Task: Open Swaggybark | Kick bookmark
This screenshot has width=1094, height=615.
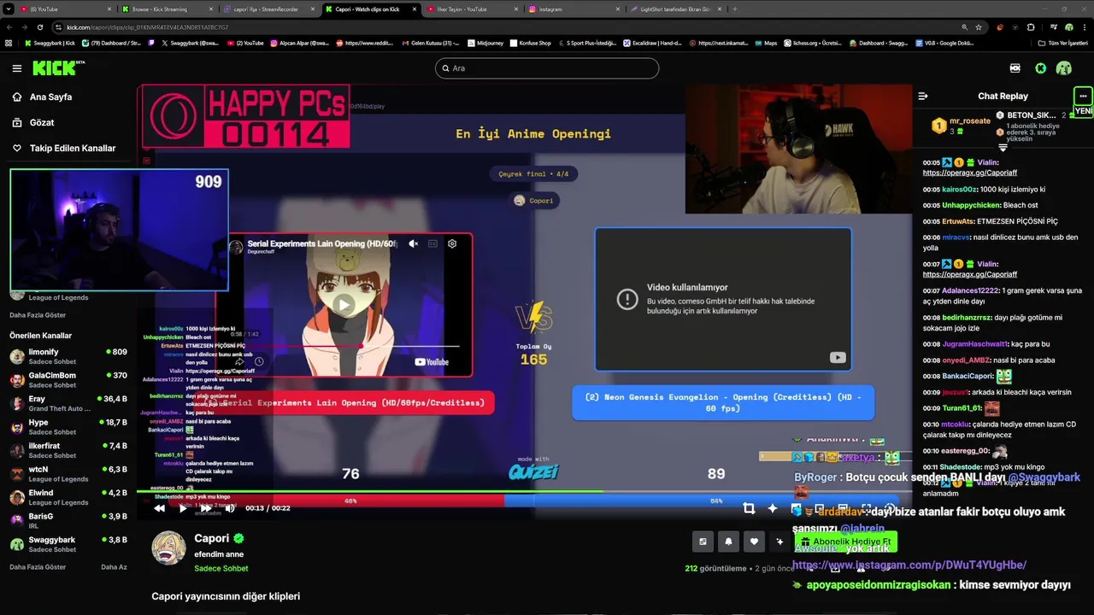Action: click(50, 43)
